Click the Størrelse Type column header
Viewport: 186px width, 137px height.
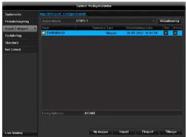click(x=103, y=28)
